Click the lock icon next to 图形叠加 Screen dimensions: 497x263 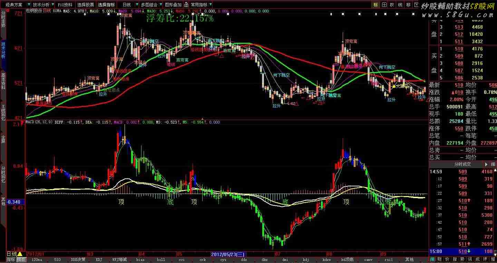click(186, 5)
